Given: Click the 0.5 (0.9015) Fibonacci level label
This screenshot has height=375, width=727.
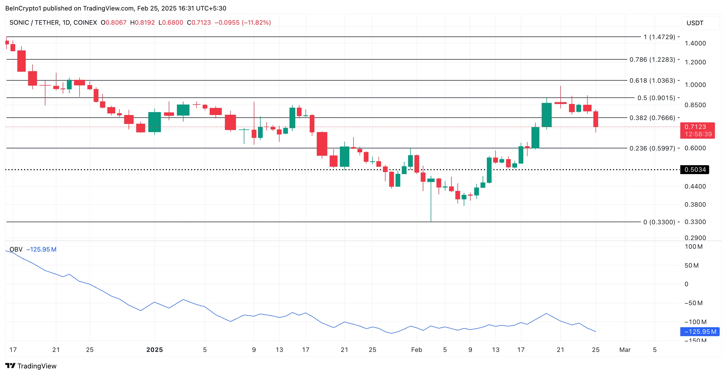Looking at the screenshot, I should pyautogui.click(x=656, y=98).
